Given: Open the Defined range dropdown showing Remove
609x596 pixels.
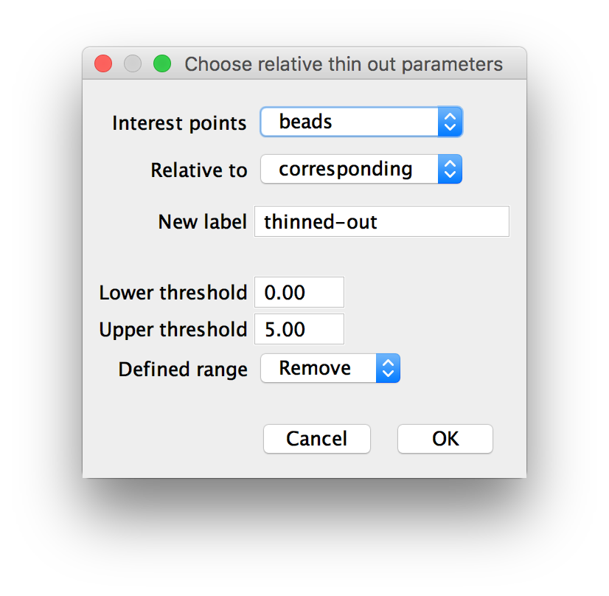Looking at the screenshot, I should (330, 368).
